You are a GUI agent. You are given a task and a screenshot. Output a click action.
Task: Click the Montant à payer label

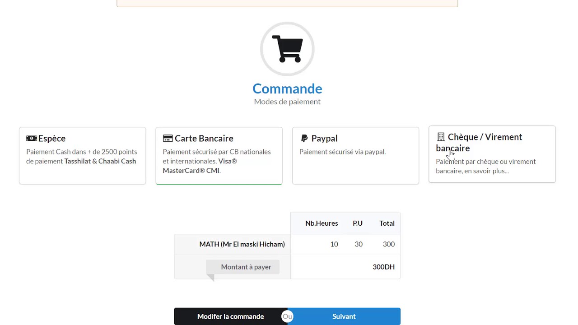tap(246, 267)
